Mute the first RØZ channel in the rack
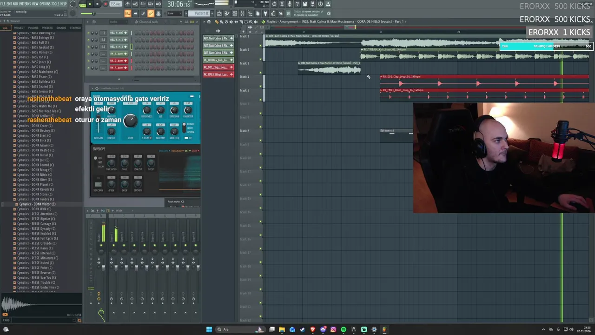This screenshot has height=335, width=595. tap(88, 33)
